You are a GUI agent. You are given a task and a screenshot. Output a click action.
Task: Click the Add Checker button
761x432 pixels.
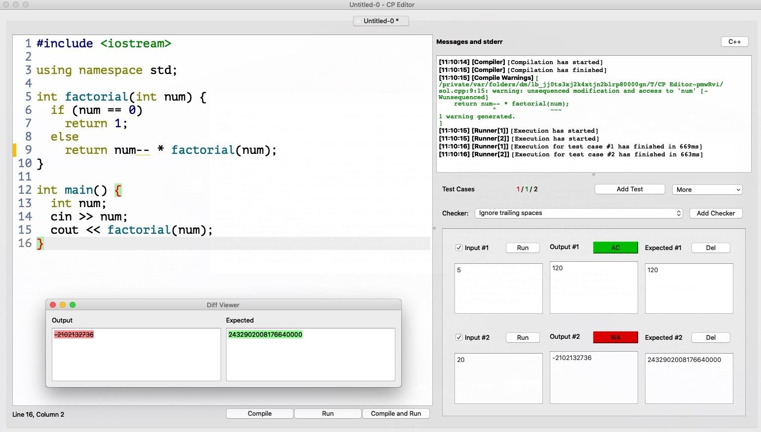pyautogui.click(x=716, y=213)
